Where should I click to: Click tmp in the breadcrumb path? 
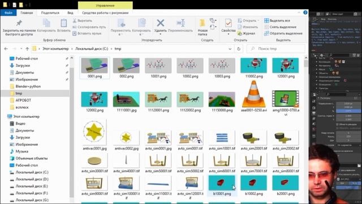pos(118,49)
